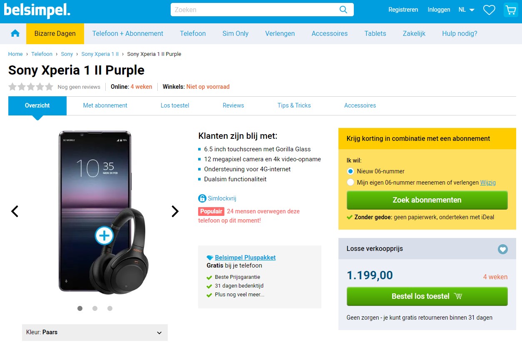Open the shopping cart icon

pyautogui.click(x=510, y=10)
